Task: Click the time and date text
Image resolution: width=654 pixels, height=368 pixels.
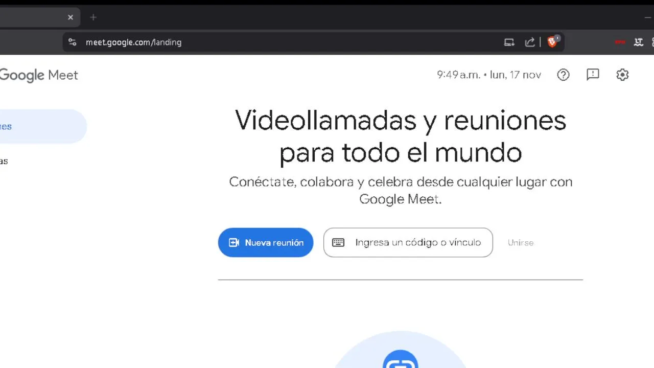Action: (489, 75)
